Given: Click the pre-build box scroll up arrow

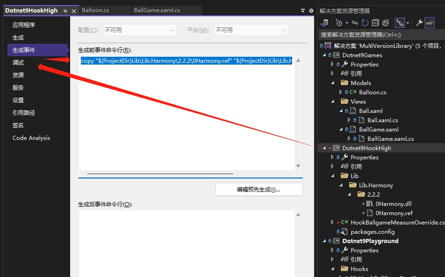Looking at the screenshot, I should pyautogui.click(x=298, y=60).
